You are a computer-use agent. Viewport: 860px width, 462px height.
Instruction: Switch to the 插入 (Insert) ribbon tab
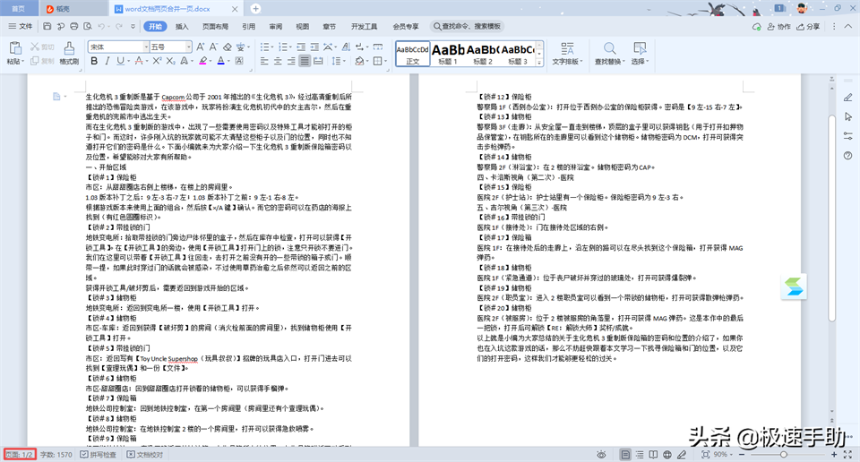click(182, 27)
